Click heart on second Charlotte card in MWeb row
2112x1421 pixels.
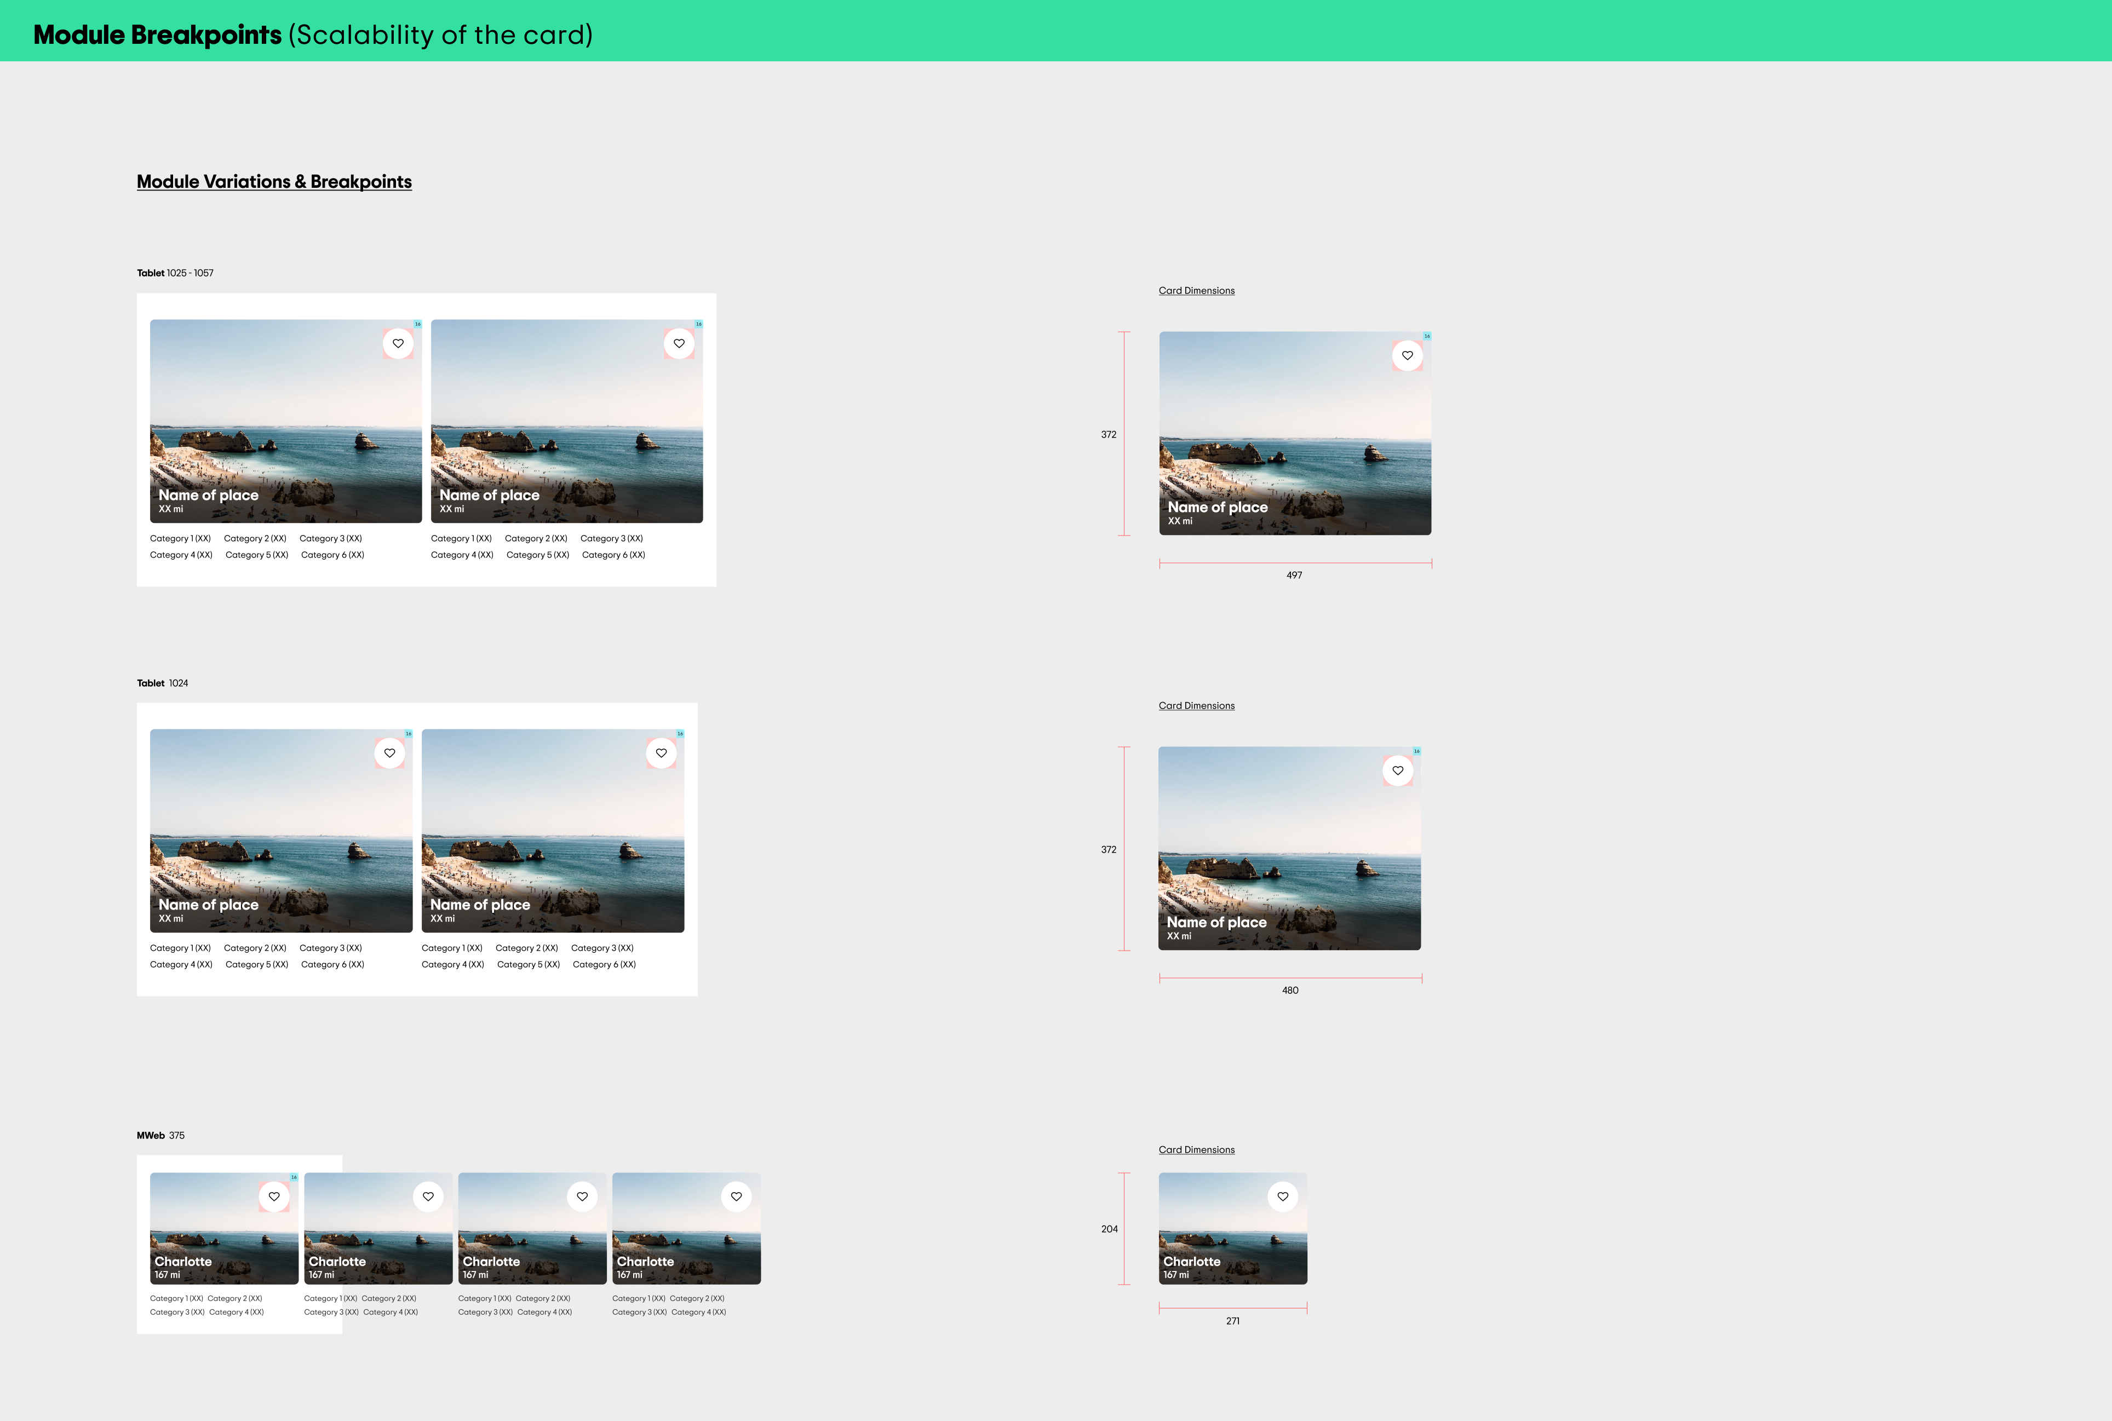428,1196
